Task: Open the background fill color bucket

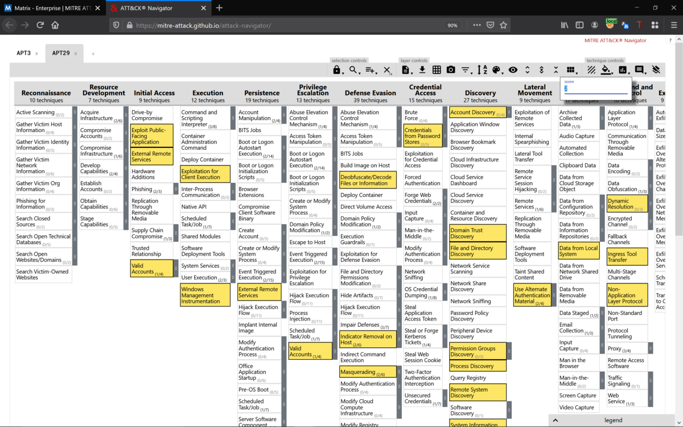Action: (607, 70)
